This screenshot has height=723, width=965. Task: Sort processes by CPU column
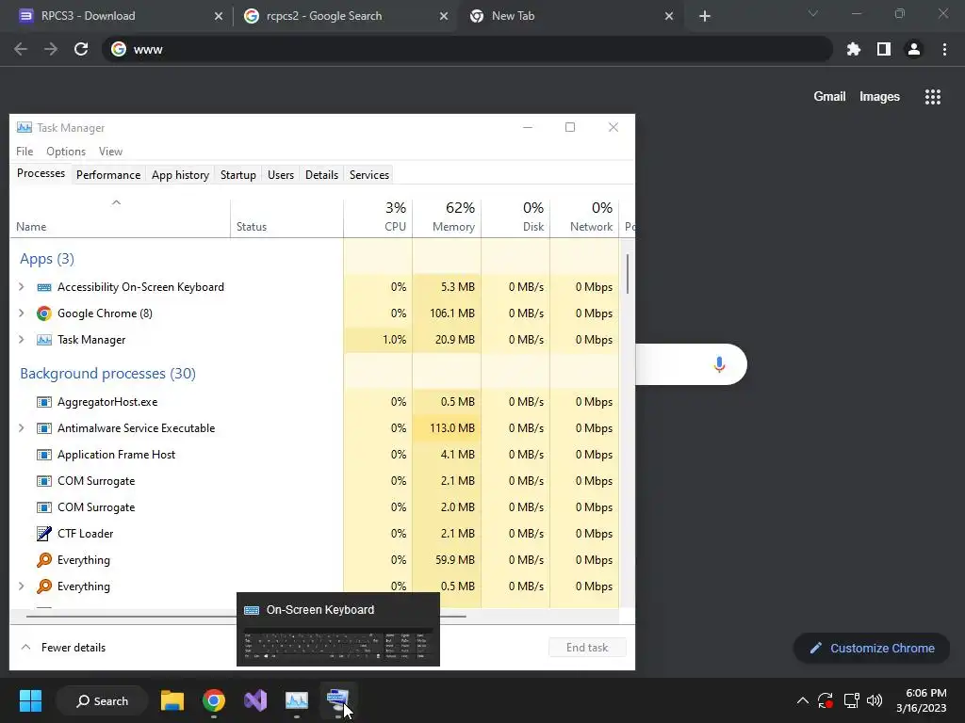(x=378, y=217)
